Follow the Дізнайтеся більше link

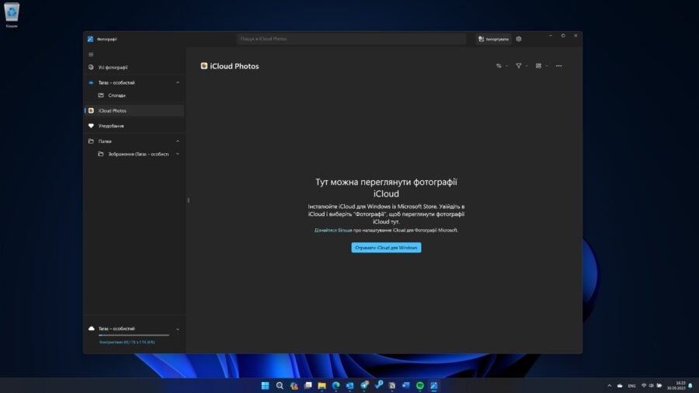point(333,231)
